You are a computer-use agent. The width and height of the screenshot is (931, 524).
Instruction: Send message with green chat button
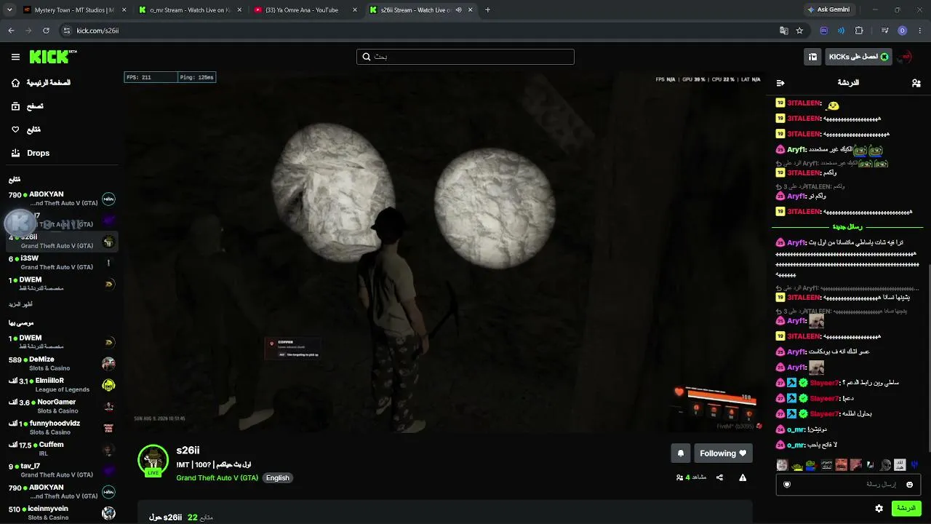tap(906, 508)
